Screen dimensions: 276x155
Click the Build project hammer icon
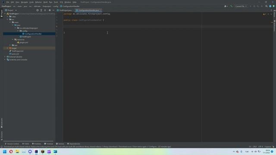[231, 6]
